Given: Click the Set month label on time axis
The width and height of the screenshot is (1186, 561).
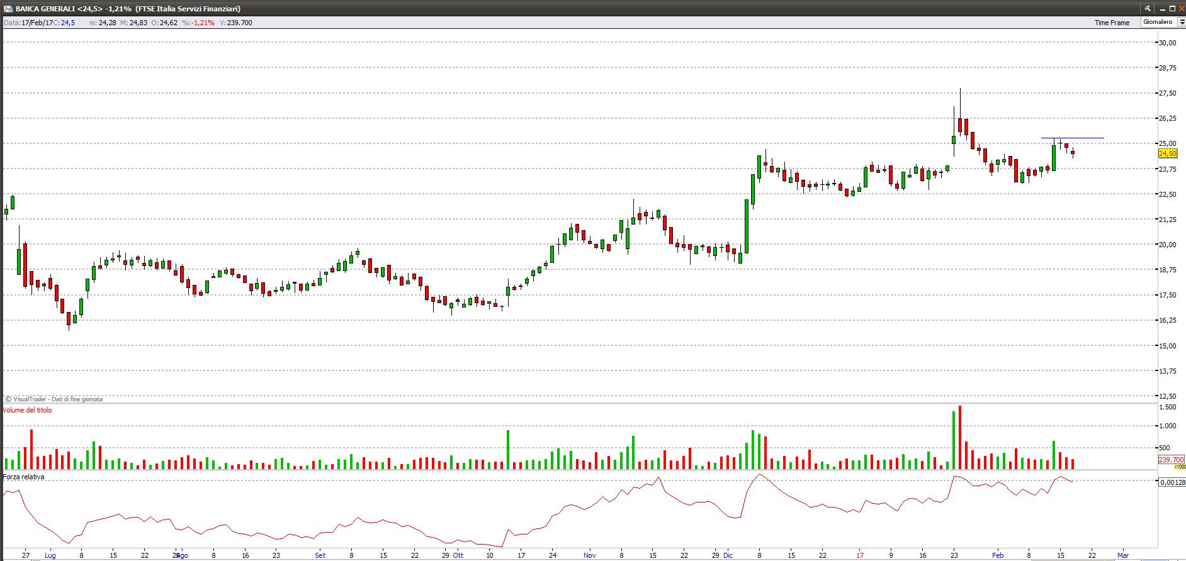Looking at the screenshot, I should (320, 555).
